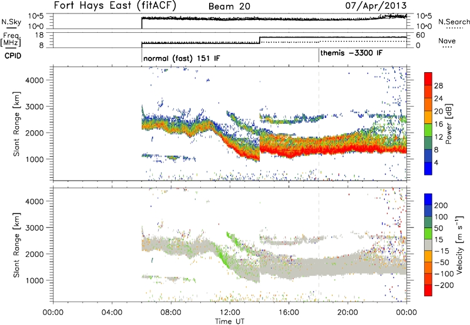Click the 'Velocity [m s-1]' colorbar label

[459, 245]
